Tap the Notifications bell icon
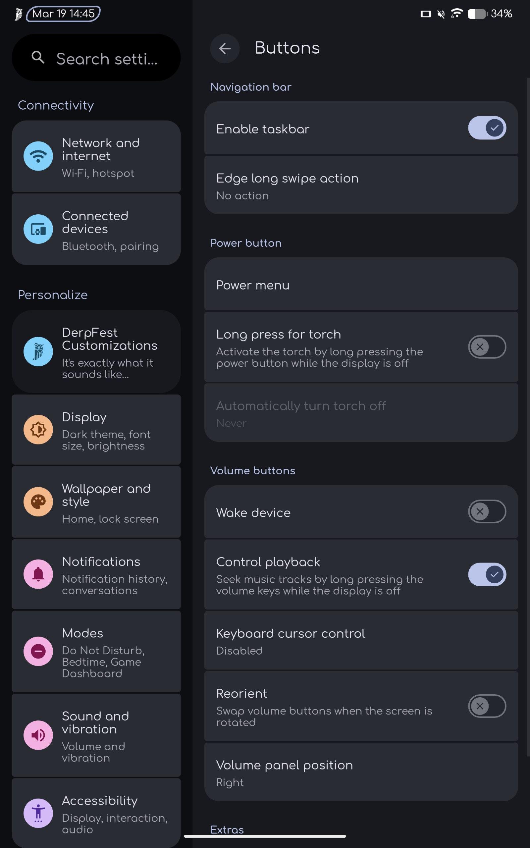 click(x=38, y=574)
